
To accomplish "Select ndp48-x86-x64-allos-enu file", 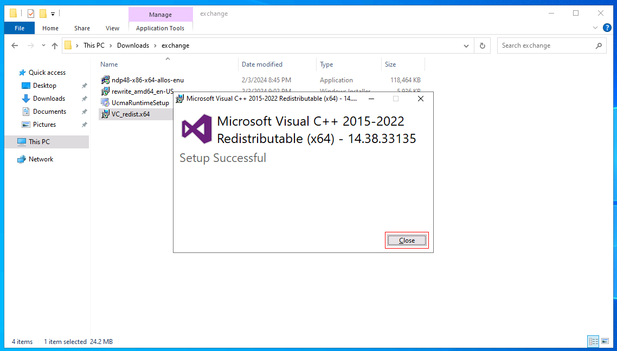I will (147, 80).
